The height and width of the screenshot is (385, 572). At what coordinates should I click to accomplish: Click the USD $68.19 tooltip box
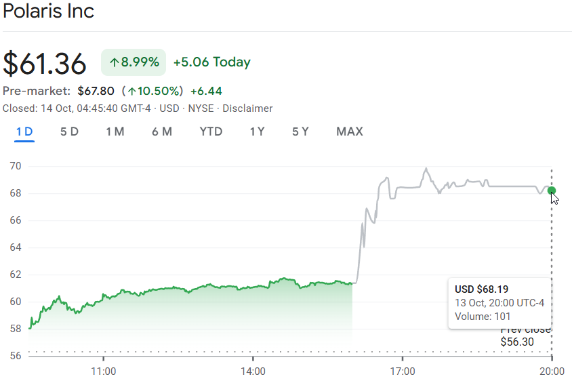(x=499, y=302)
